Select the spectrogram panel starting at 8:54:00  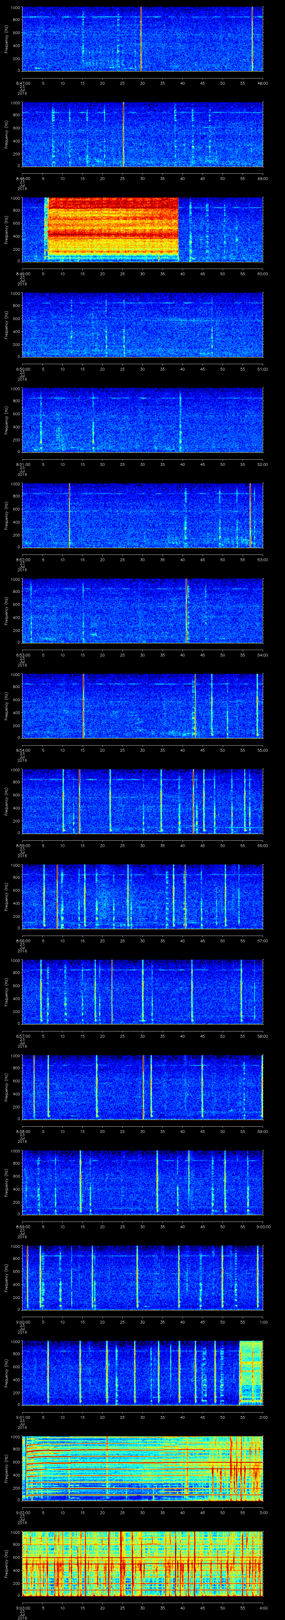[143, 706]
